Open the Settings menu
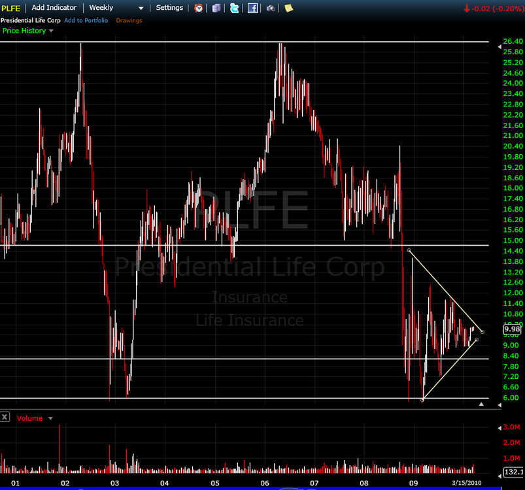Screen dimensions: 525x490 (169, 8)
